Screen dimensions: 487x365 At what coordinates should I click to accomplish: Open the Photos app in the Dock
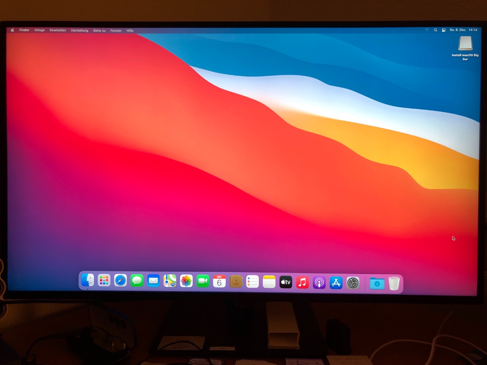(186, 281)
